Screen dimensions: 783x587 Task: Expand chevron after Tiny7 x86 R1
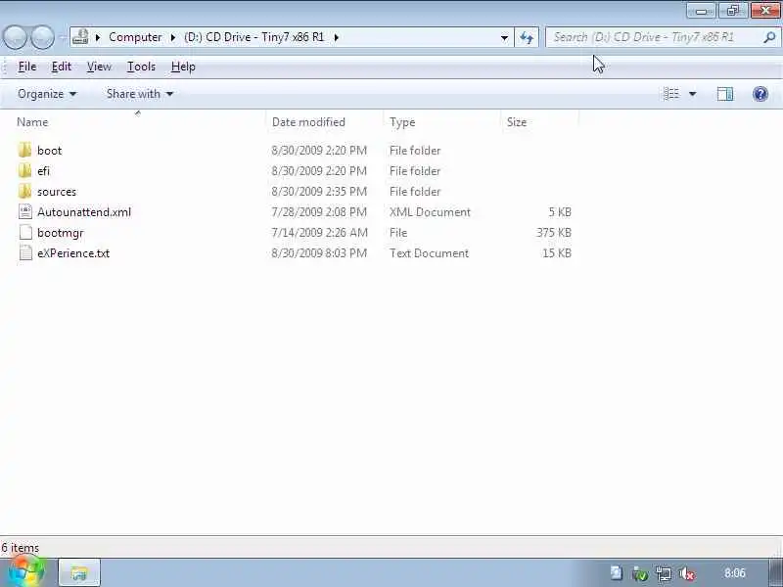point(336,37)
